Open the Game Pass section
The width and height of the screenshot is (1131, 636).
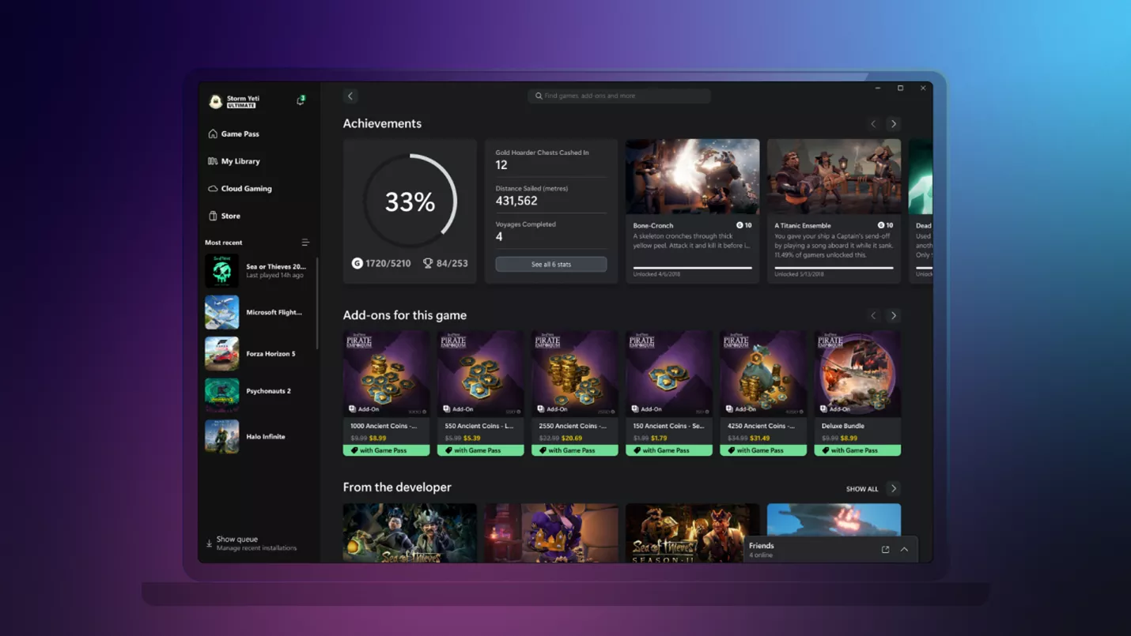[x=237, y=134]
